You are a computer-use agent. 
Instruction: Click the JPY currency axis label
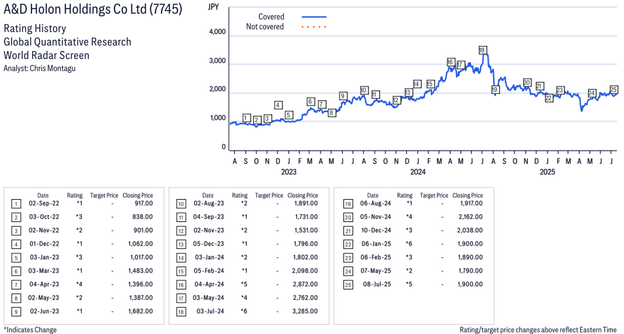tap(213, 7)
